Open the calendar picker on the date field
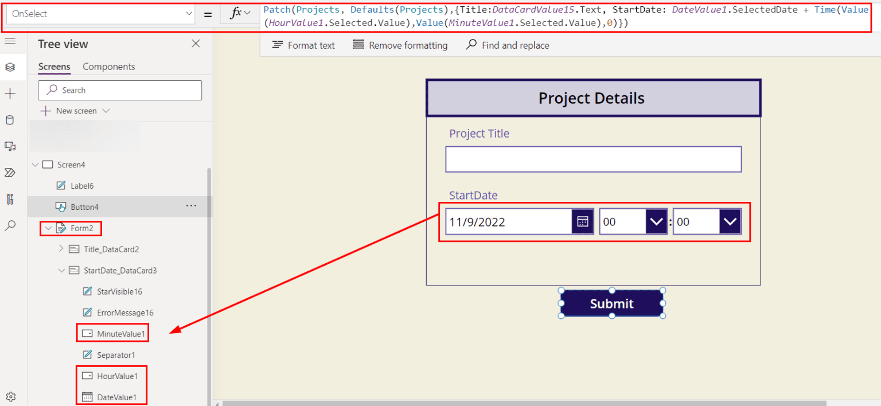 click(x=582, y=221)
